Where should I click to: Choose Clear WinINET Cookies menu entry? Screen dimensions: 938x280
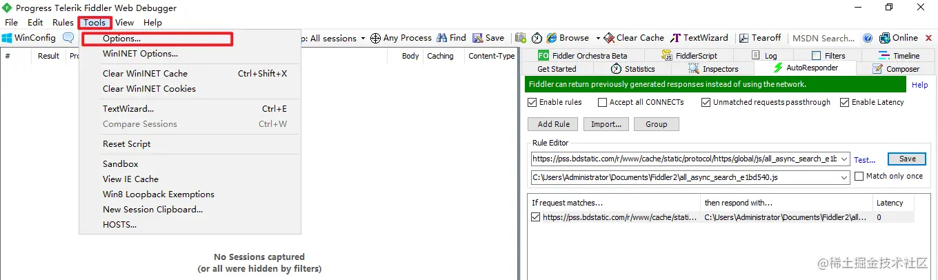[149, 88]
